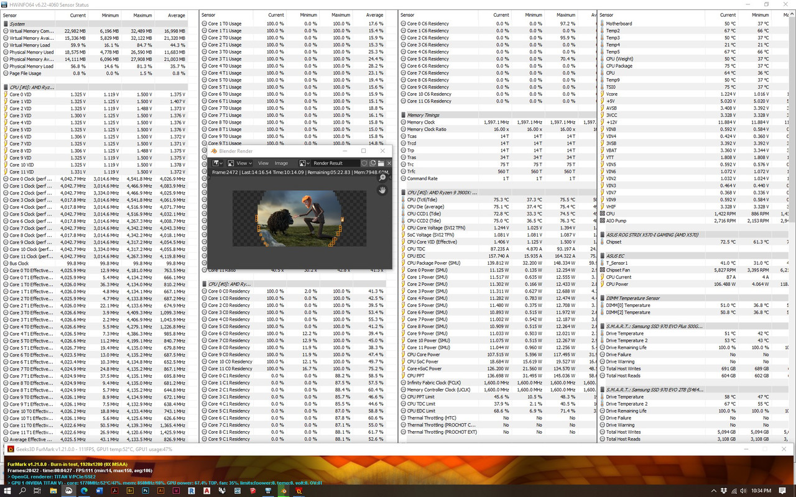Viewport: 796px width, 497px height.
Task: Start Blender from the taskbar
Action: click(x=284, y=491)
